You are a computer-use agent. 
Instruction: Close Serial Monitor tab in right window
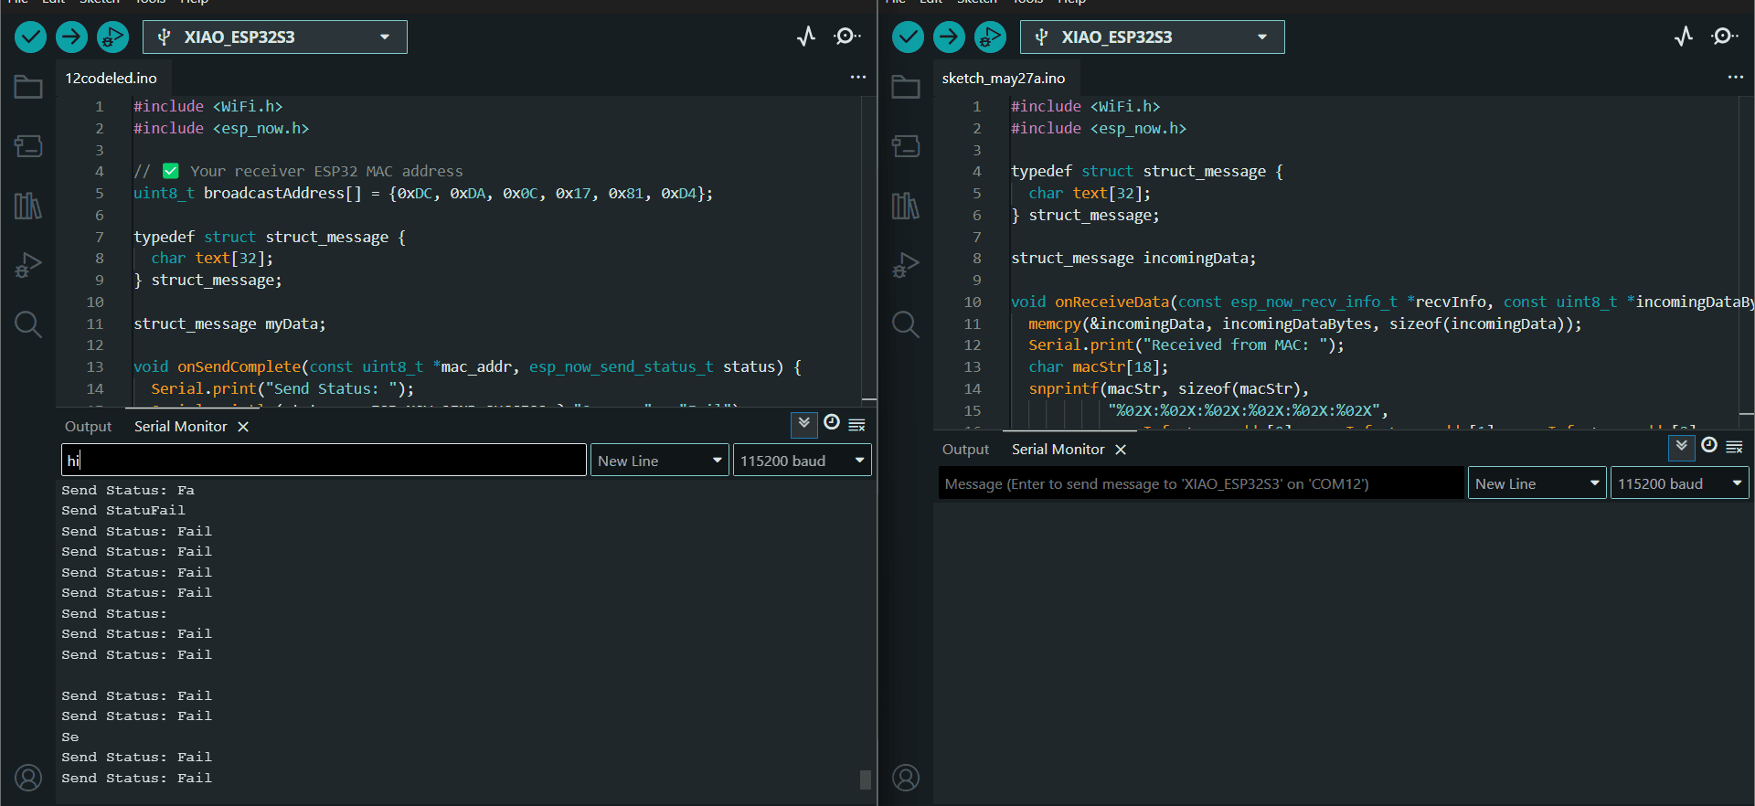click(x=1121, y=450)
